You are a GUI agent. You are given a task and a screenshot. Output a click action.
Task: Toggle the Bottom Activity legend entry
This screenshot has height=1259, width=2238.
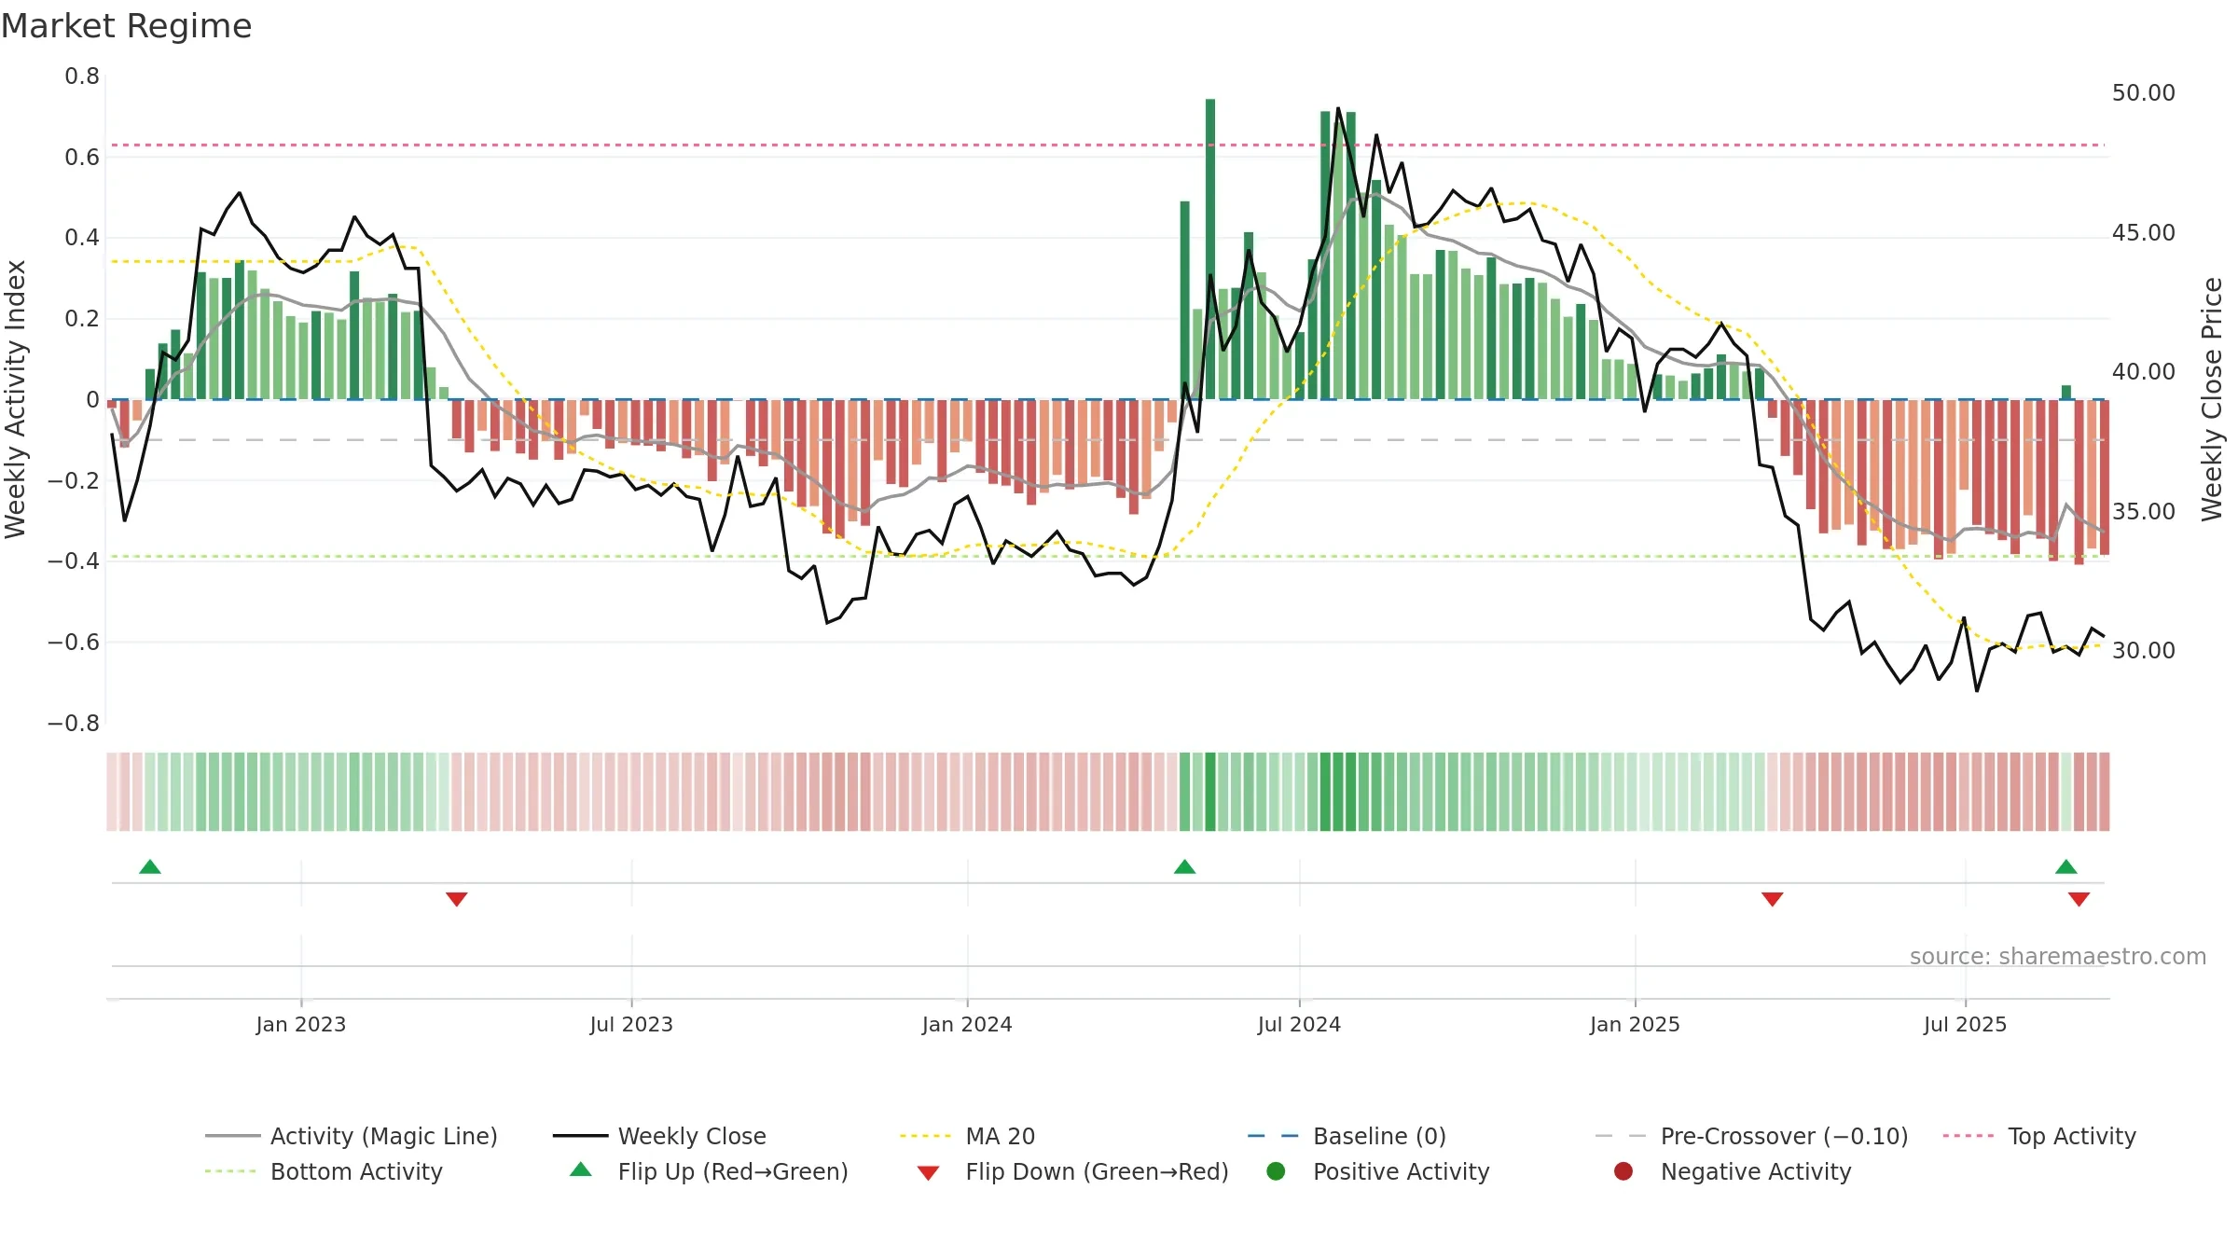(x=324, y=1171)
